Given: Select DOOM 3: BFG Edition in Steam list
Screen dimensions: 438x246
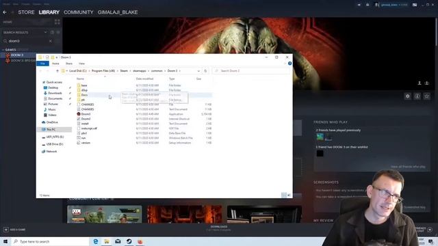Looking at the screenshot, I should (x=23, y=60).
